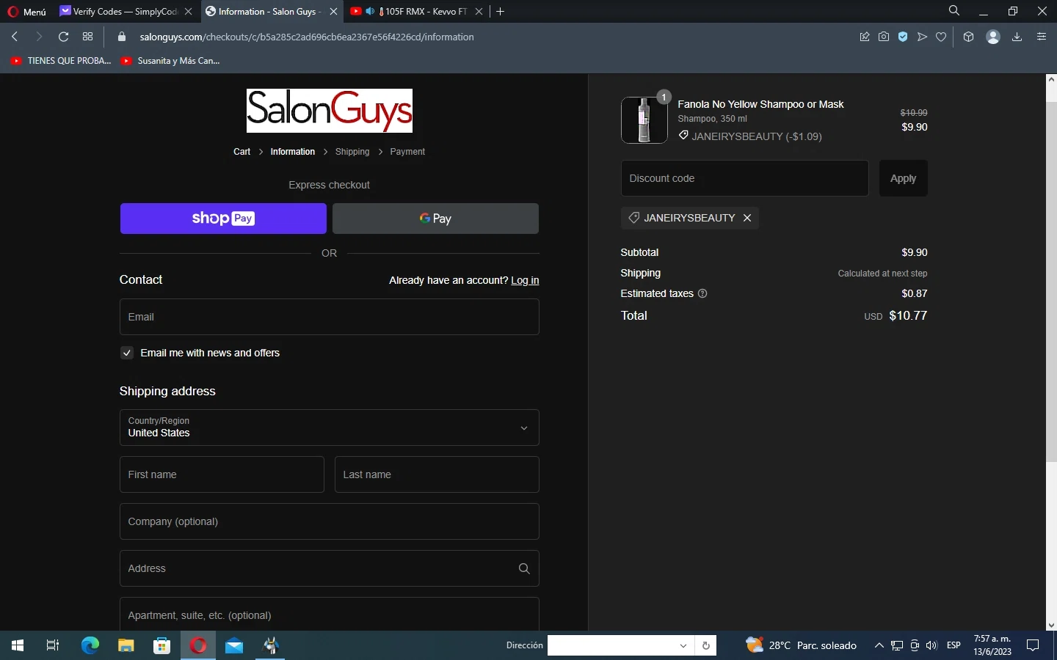
Task: Open the notifications center icon
Action: tap(1033, 645)
